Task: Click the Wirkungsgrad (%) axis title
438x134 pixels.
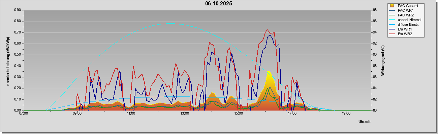Action: coord(383,60)
